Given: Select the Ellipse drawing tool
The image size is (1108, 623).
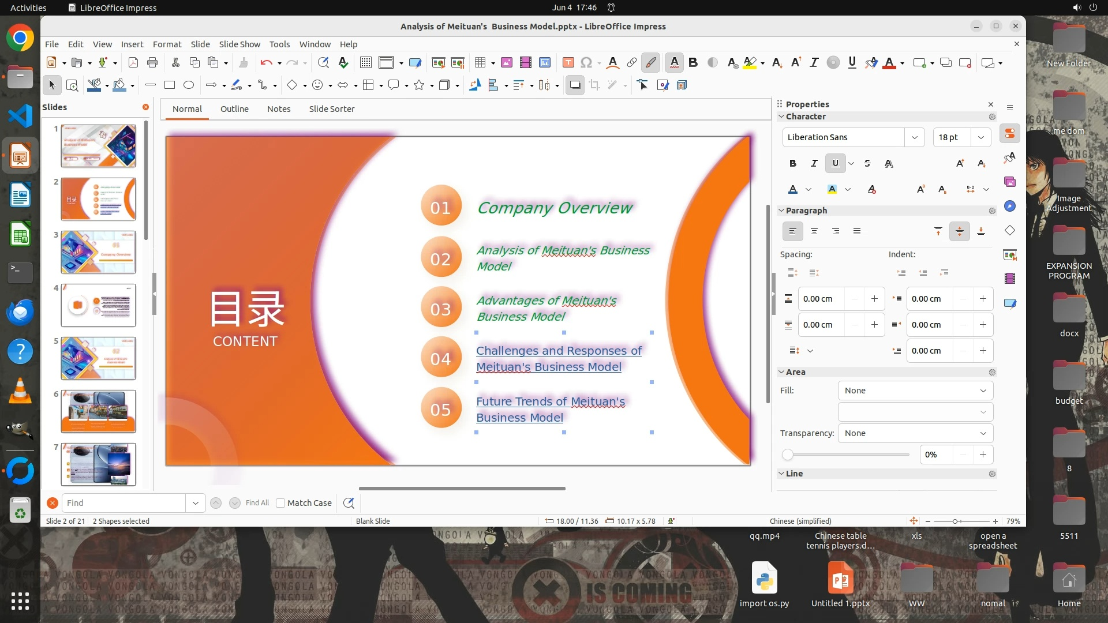Looking at the screenshot, I should pos(189,85).
